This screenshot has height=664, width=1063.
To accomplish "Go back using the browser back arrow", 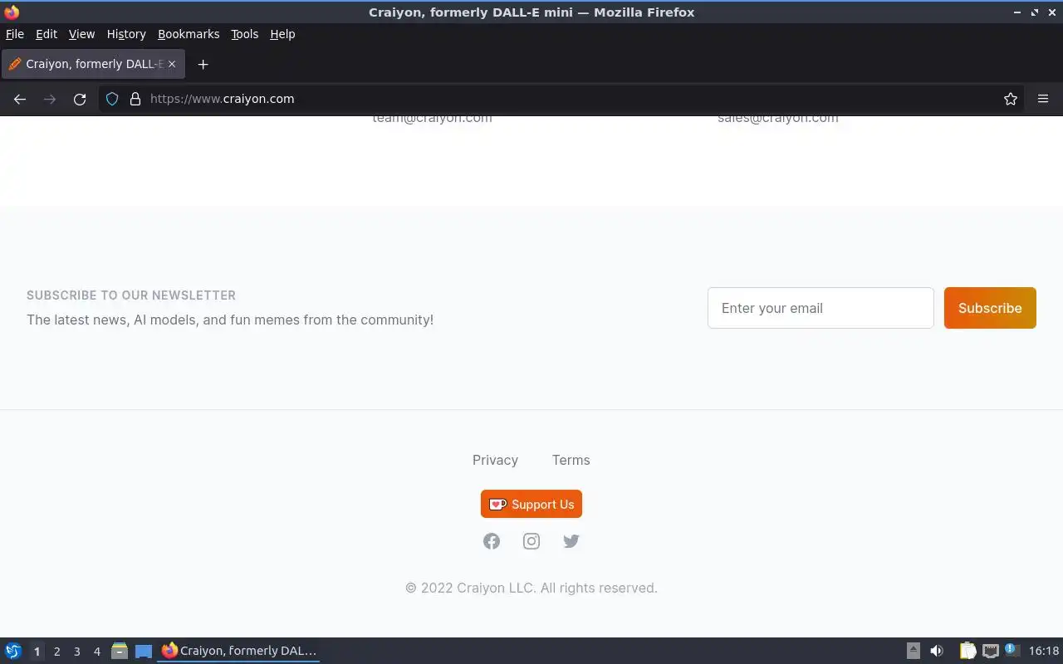I will point(20,99).
